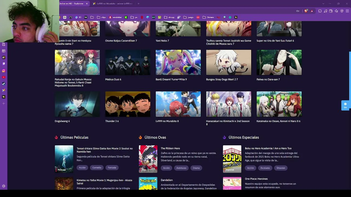This screenshot has height=197, width=351.
Task: Open Lv999 no Murabito 8 title link
Action: (167, 121)
